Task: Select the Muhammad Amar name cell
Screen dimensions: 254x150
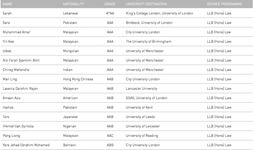Action: pos(16,32)
